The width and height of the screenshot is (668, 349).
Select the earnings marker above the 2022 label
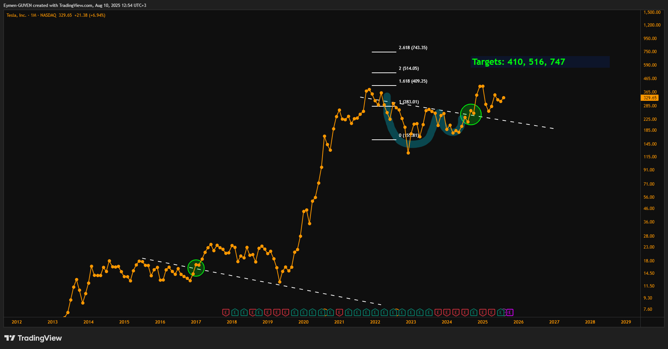tap(375, 312)
